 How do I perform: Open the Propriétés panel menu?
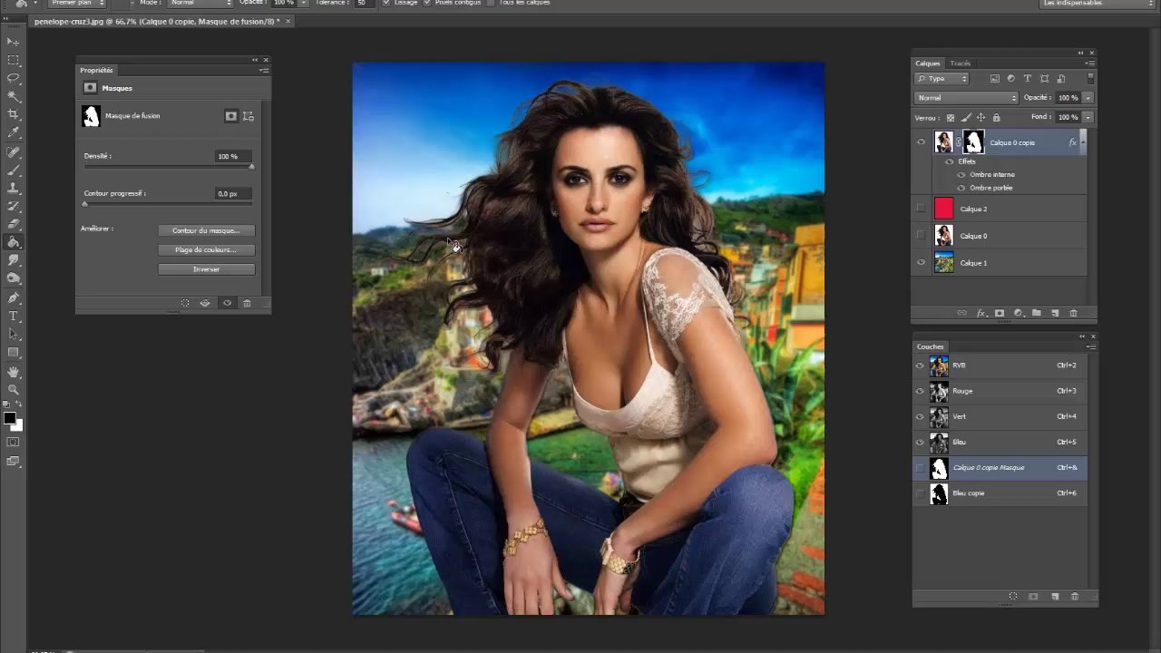[264, 71]
